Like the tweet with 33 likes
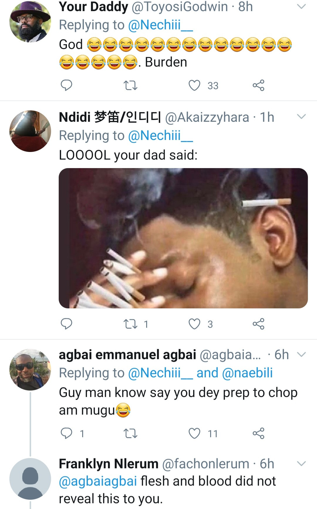Viewport: 317px width, 509px height. click(x=194, y=85)
